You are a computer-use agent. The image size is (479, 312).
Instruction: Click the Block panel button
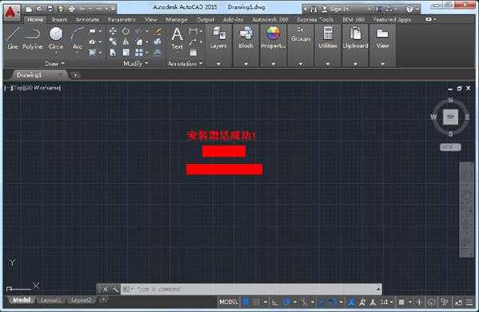click(x=246, y=38)
